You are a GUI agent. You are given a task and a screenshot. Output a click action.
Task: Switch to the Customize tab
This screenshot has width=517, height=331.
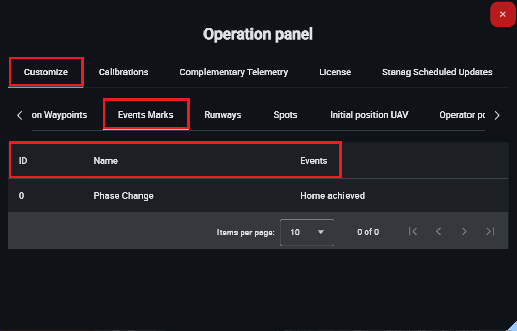(x=46, y=72)
